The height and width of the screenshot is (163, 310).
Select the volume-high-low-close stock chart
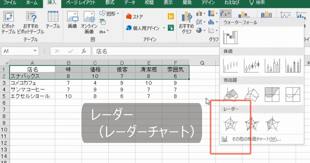272,66
